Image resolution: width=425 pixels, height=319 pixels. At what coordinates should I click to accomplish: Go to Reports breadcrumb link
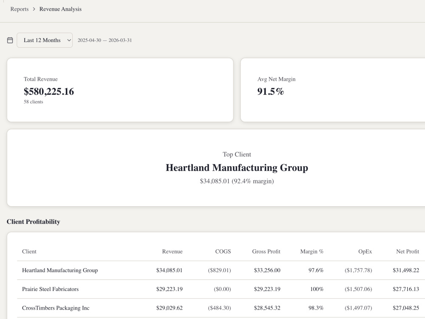20,9
